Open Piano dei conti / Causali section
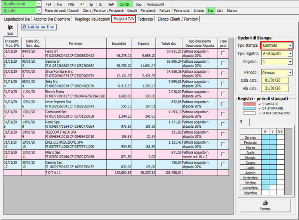The image size is (299, 220). [x=62, y=11]
